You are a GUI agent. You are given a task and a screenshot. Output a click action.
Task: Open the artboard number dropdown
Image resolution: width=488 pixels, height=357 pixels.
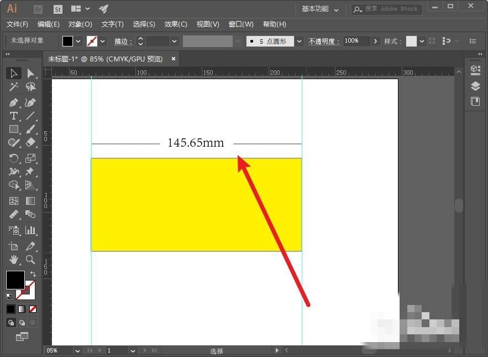click(x=133, y=351)
